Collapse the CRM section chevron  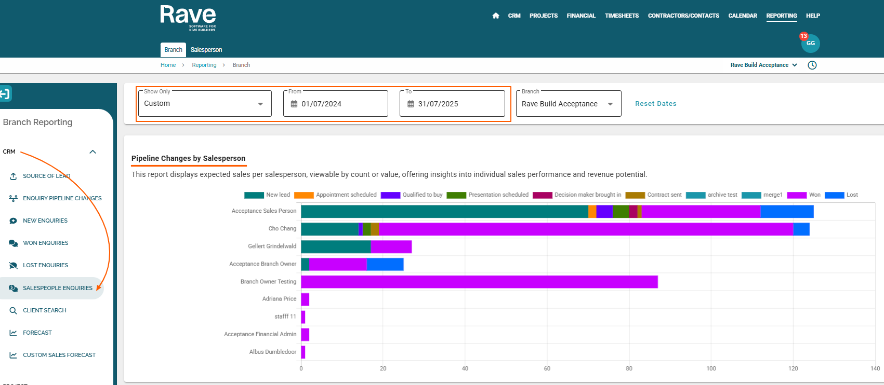(93, 152)
